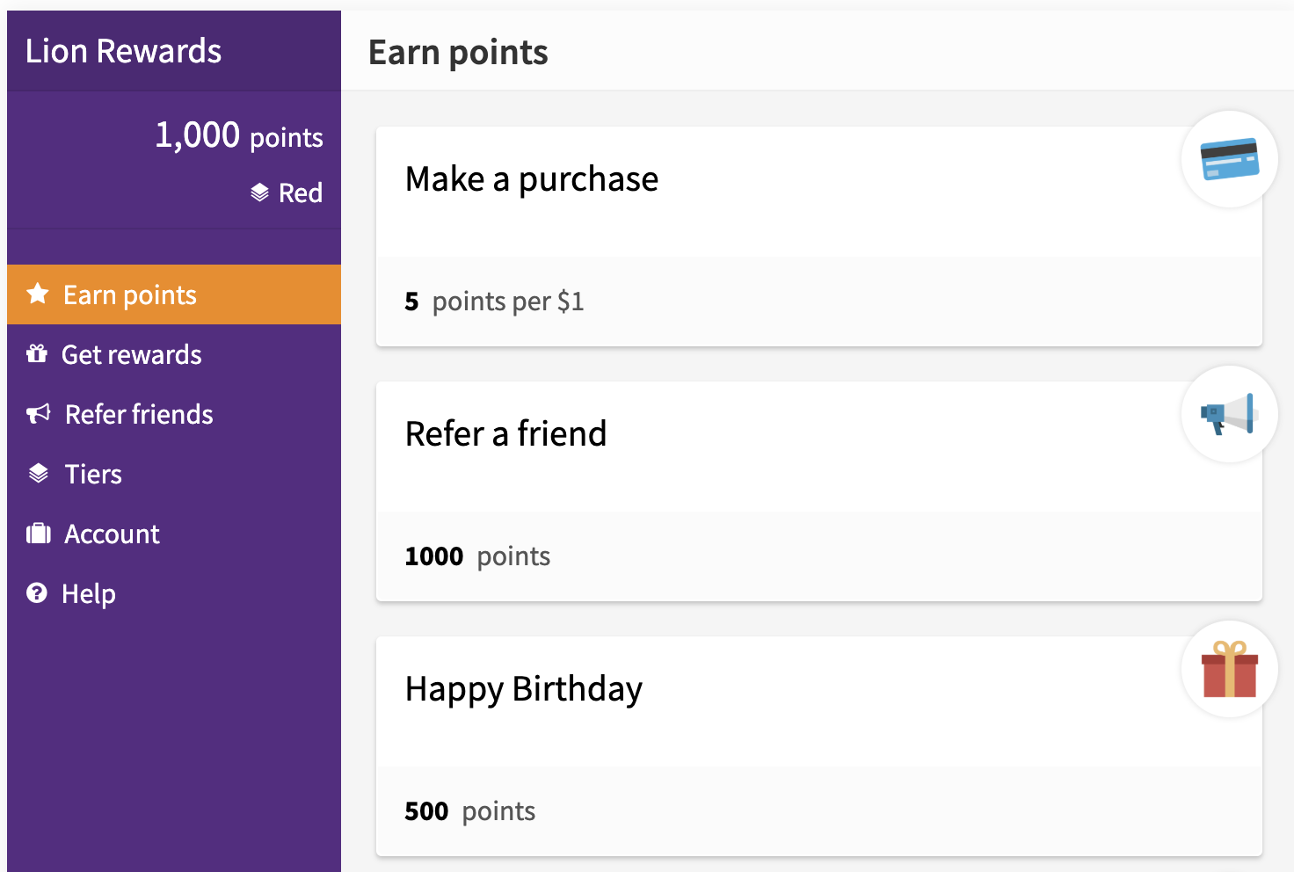Screen dimensions: 1294x872
Task: Click the 1,000 points balance
Action: [x=239, y=135]
